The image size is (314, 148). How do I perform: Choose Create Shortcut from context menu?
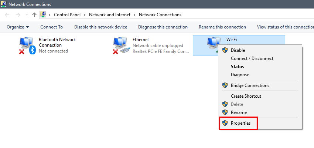click(246, 96)
